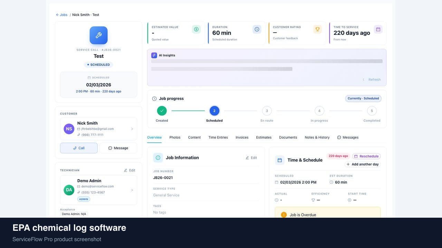
Task: Click the Job is Overdue warning icon
Action: [284, 215]
